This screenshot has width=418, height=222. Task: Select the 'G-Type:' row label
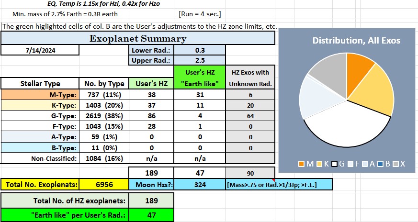click(x=40, y=116)
